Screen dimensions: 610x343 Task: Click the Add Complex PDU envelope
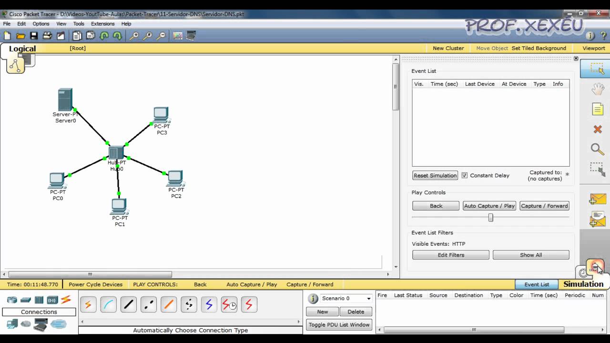(x=597, y=219)
